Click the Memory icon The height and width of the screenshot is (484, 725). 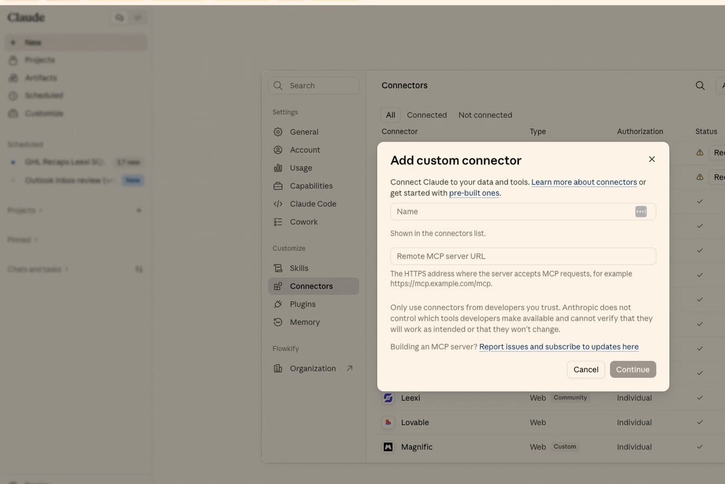pos(278,323)
